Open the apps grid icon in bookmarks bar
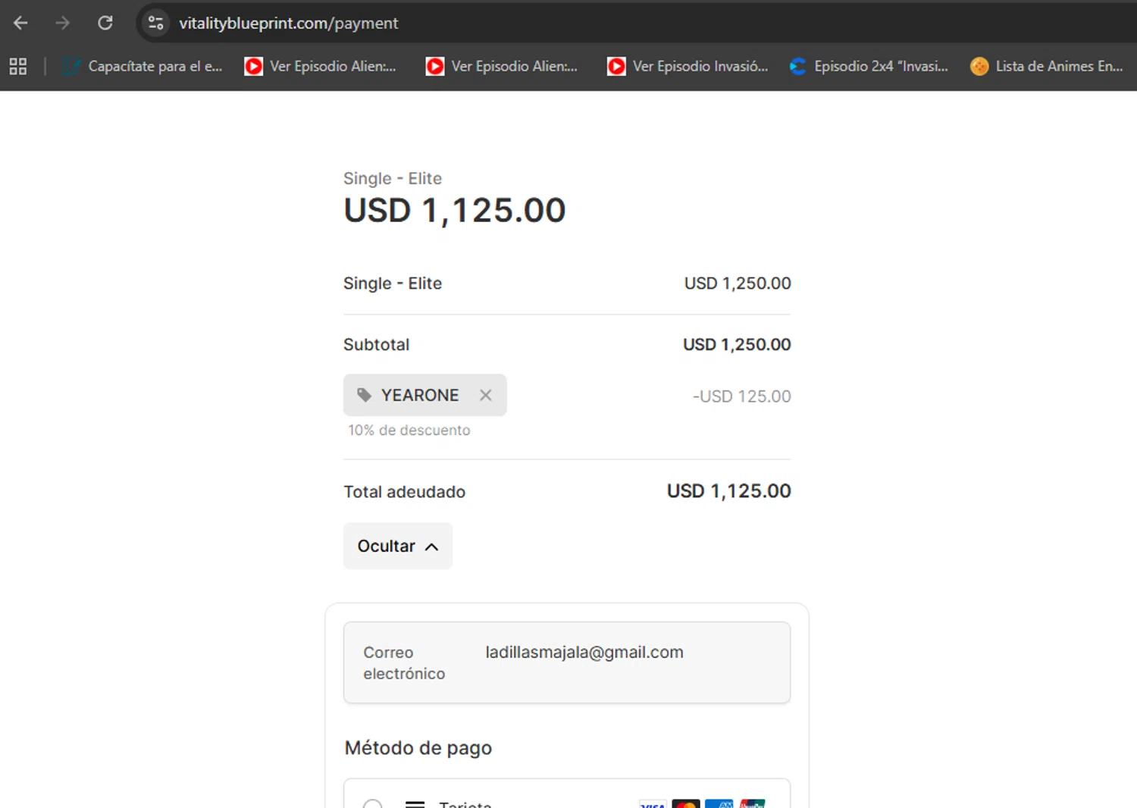Image resolution: width=1137 pixels, height=808 pixels. point(18,66)
